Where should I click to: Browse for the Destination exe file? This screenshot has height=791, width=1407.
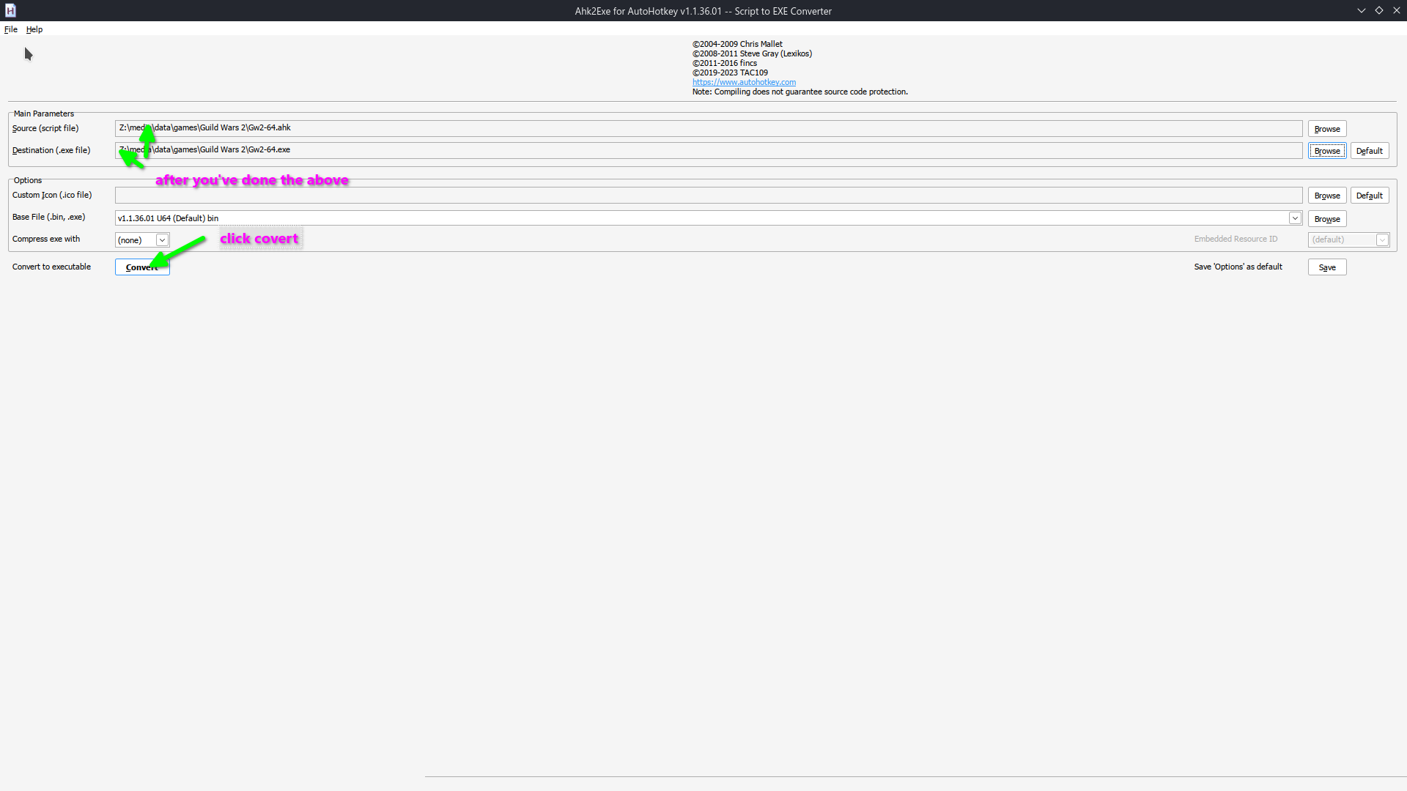[x=1326, y=150]
